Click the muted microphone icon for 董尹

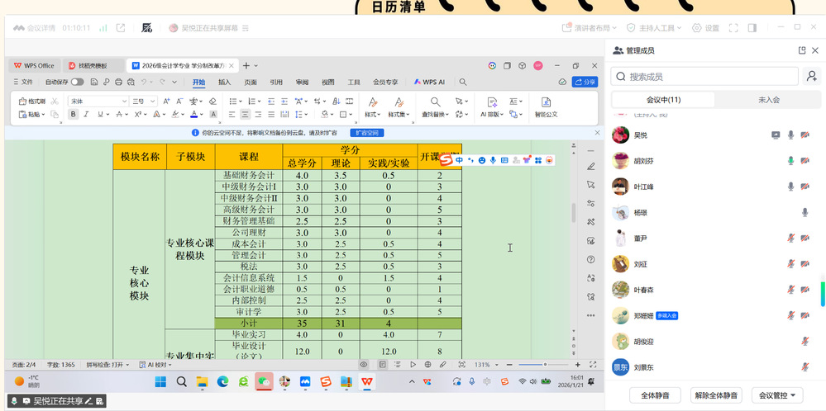click(x=790, y=239)
